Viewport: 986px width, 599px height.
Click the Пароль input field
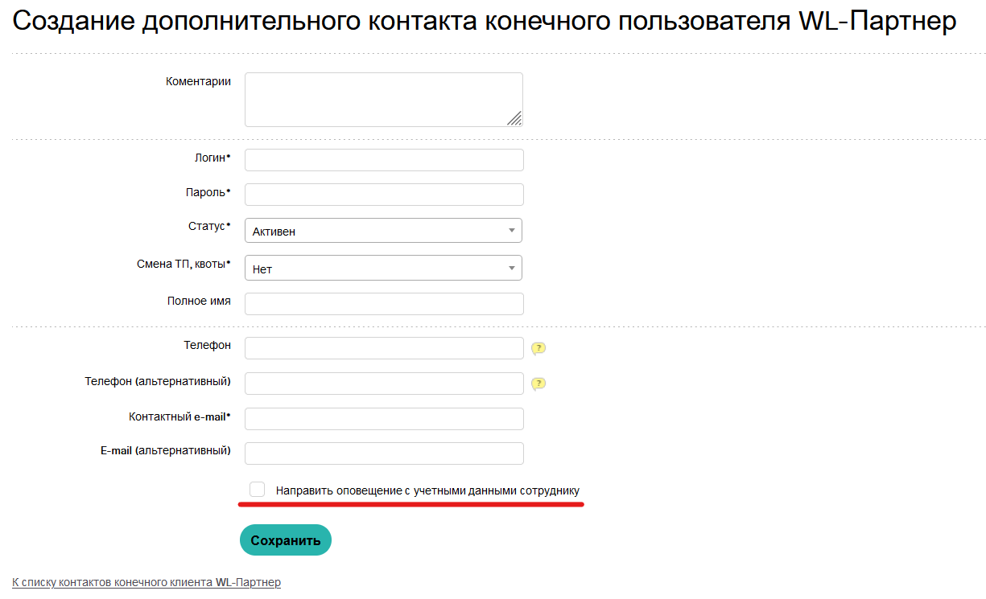point(383,195)
